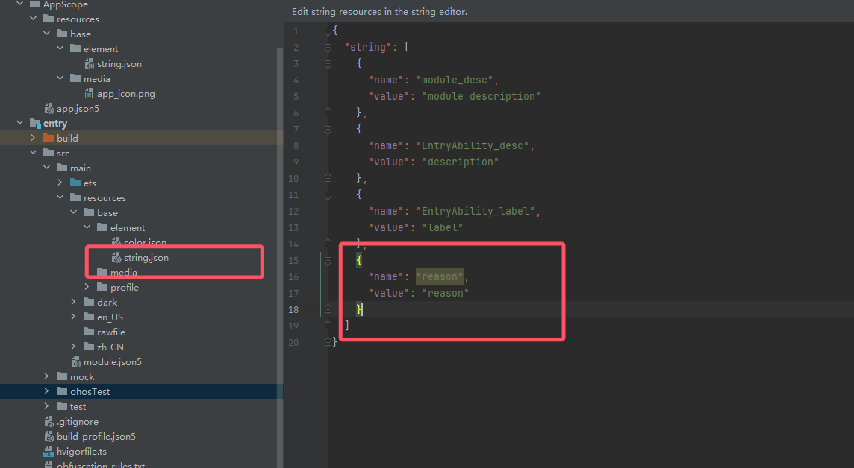854x468 pixels.
Task: Click the app.json5 file icon
Action: 49,108
